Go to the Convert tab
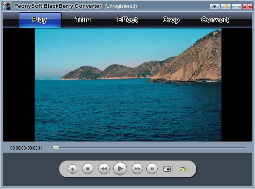Viewport: 255px width, 189px height. (x=215, y=20)
